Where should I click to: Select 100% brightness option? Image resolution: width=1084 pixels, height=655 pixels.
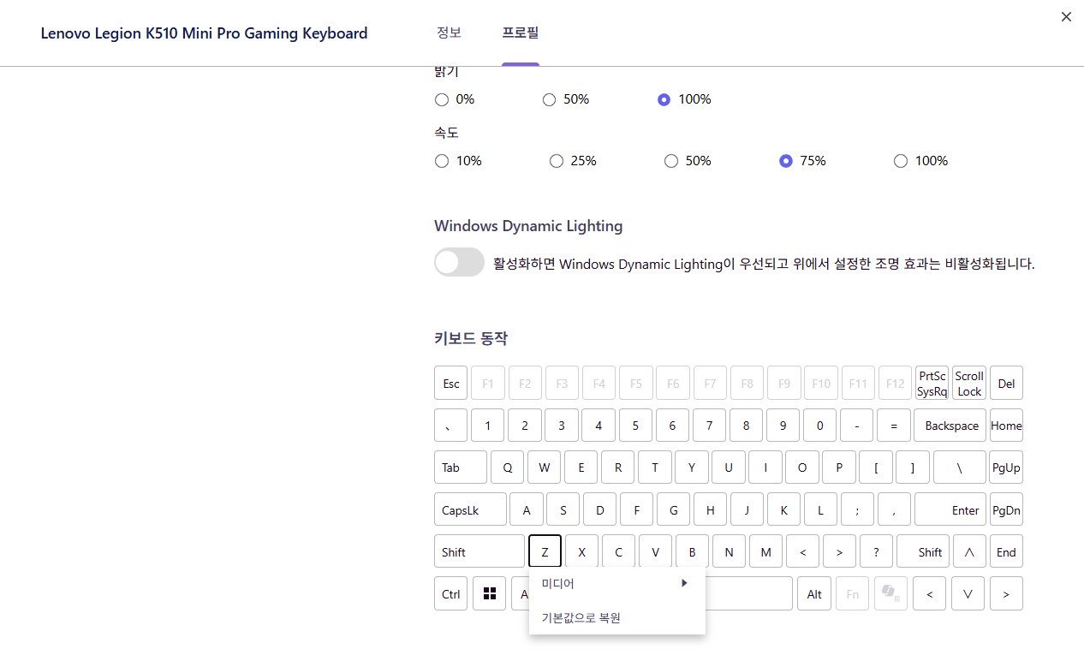[x=664, y=99]
